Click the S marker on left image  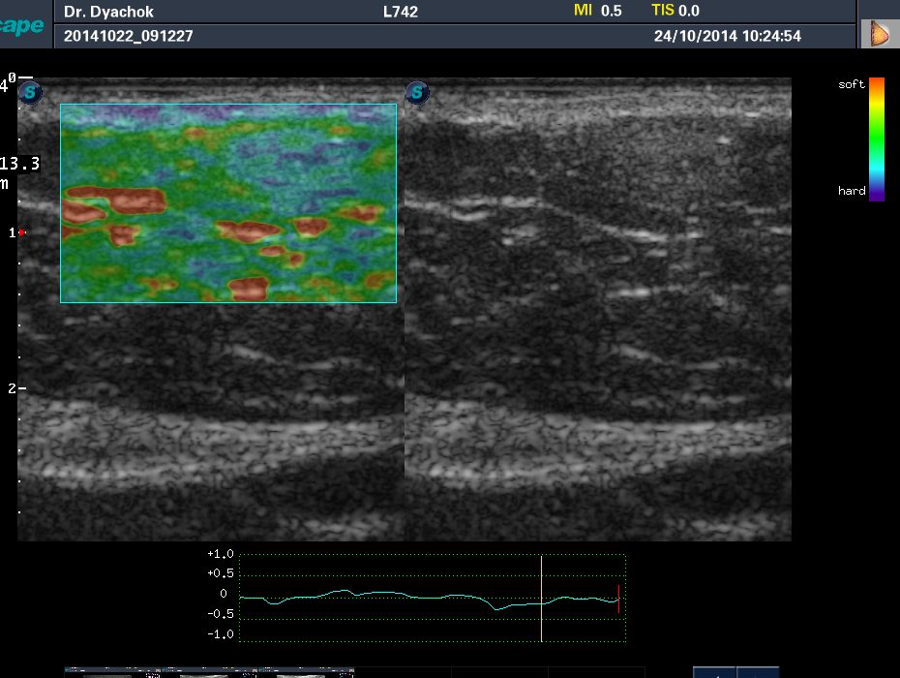click(x=30, y=93)
